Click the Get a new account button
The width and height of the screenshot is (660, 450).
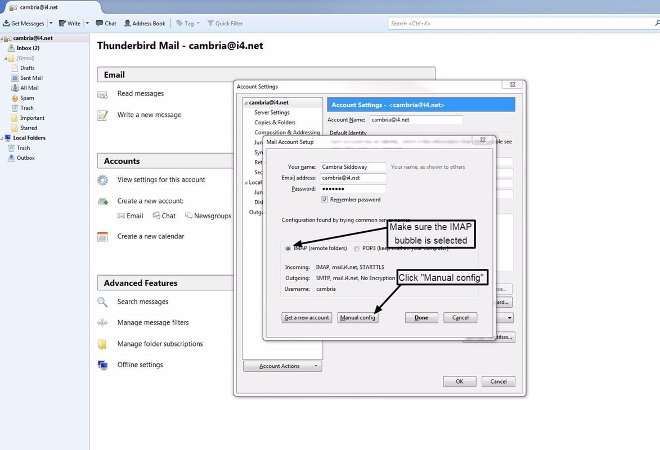(307, 317)
